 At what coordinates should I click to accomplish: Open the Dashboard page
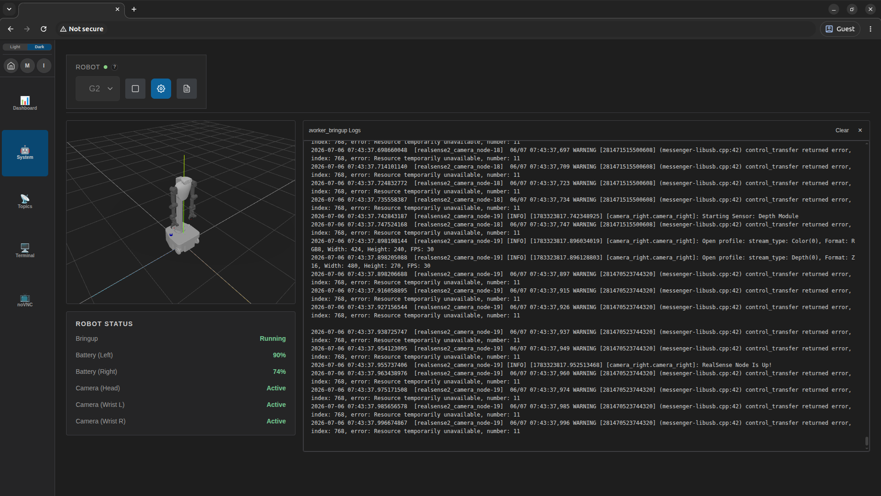click(x=25, y=103)
